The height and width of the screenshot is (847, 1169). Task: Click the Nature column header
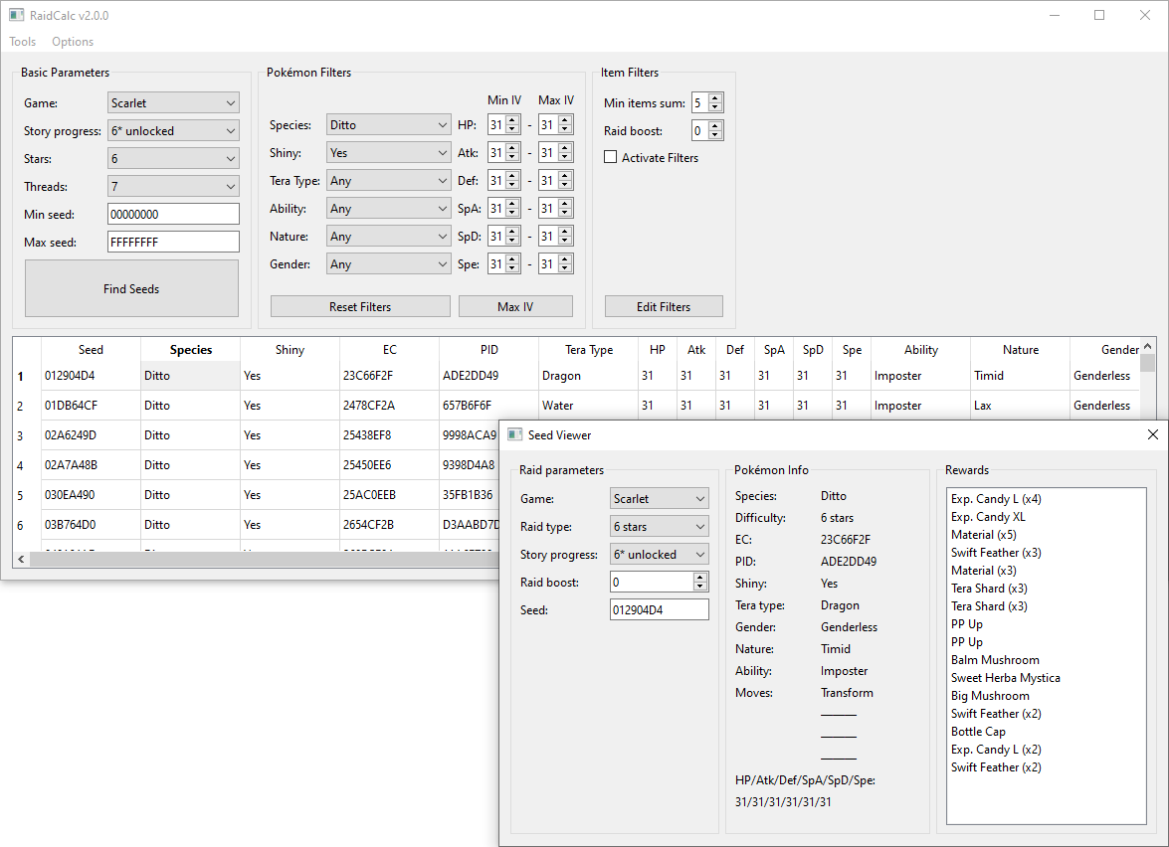pyautogui.click(x=1021, y=349)
